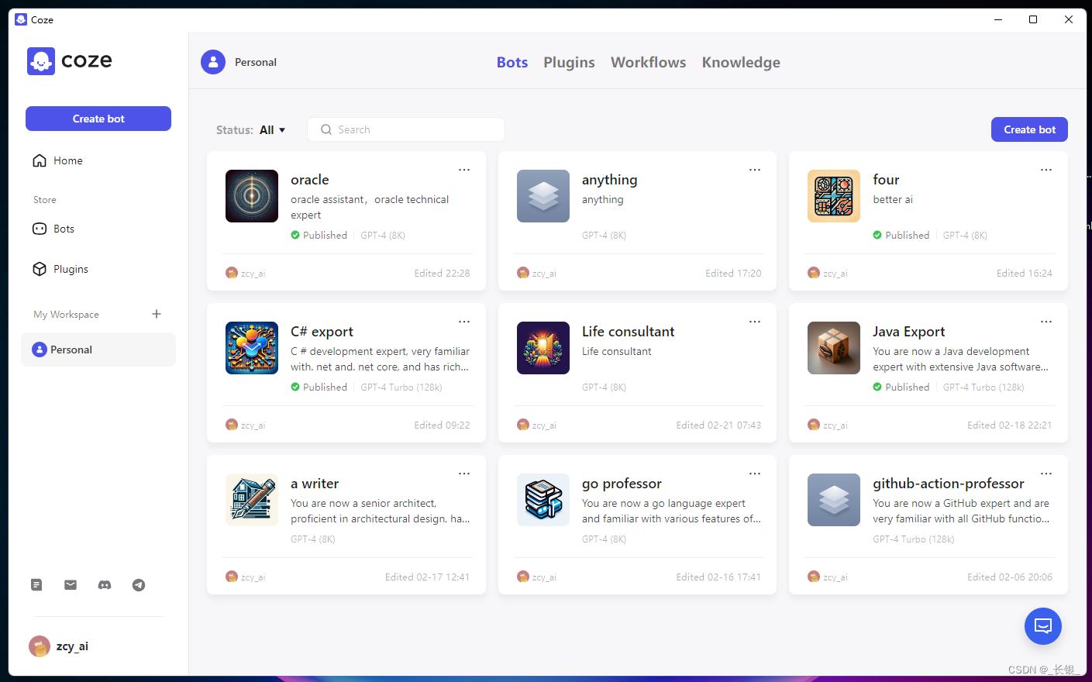The height and width of the screenshot is (682, 1092).
Task: Click GPT-4 Turbo (128k) on Java Export card
Action: click(983, 387)
